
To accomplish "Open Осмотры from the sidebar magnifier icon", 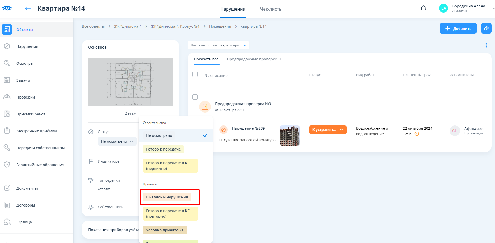I will 7,63.
